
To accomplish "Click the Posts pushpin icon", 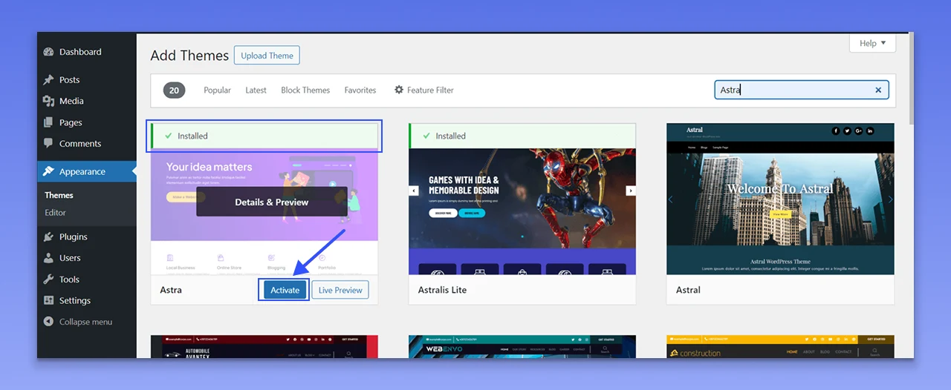I will (49, 80).
